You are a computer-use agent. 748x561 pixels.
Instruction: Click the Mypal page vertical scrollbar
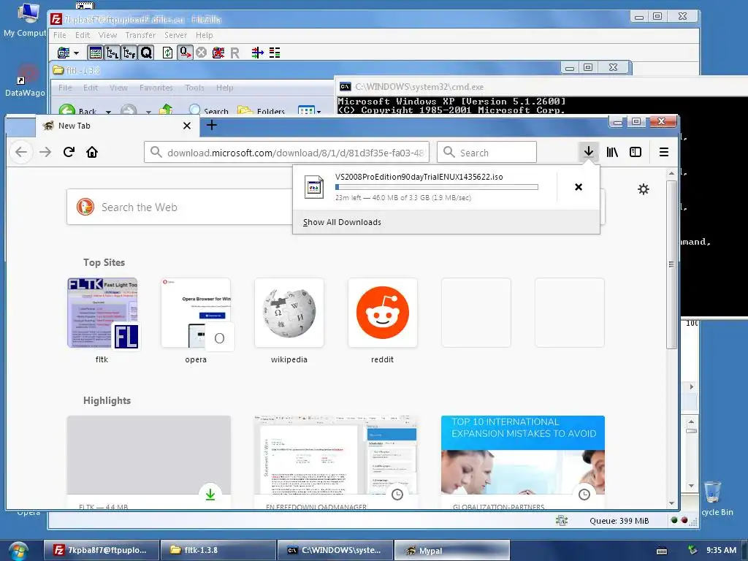point(671,264)
